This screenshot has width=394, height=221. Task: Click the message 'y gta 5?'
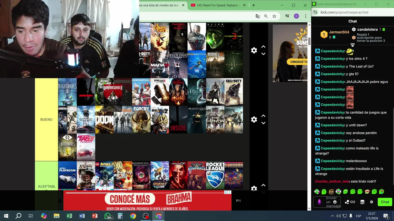click(352, 74)
